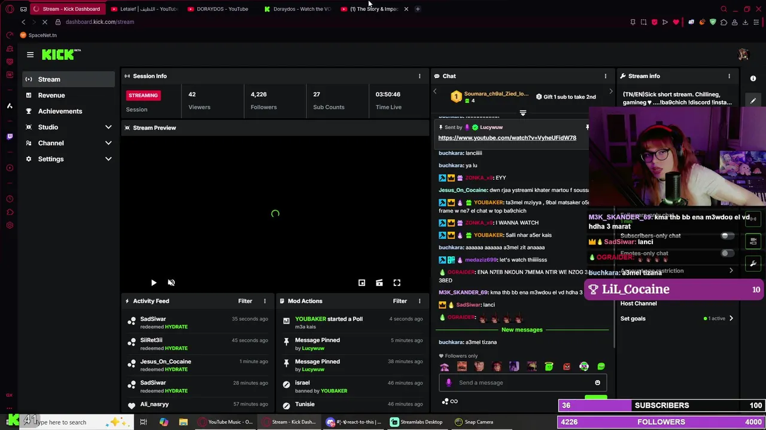Close The Story & Impact tab

[x=406, y=9]
